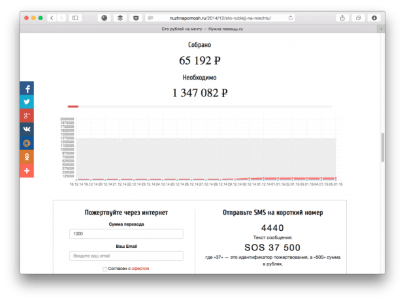
Task: Share page on Twitter
Action: [27, 102]
